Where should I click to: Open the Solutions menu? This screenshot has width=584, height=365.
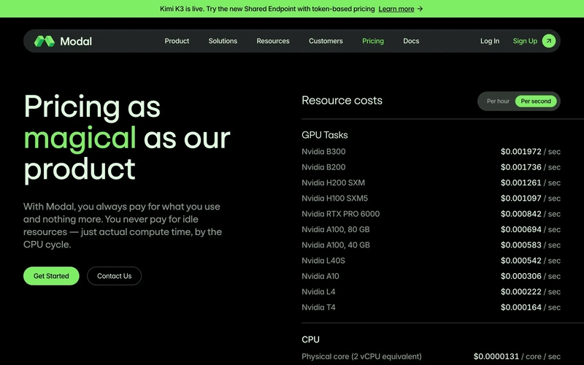(223, 41)
